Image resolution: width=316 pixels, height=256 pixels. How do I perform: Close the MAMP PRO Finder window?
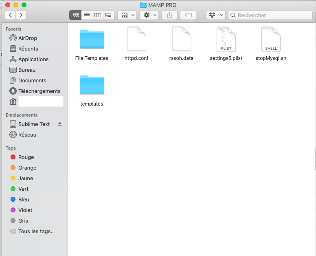tap(8, 5)
